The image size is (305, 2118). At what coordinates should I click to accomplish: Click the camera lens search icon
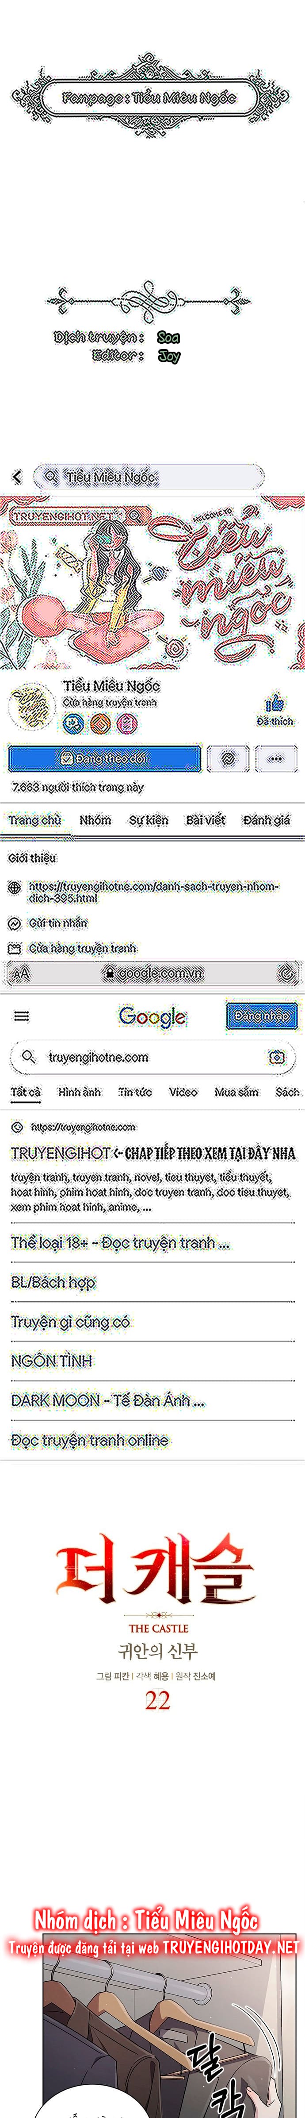pyautogui.click(x=277, y=1057)
